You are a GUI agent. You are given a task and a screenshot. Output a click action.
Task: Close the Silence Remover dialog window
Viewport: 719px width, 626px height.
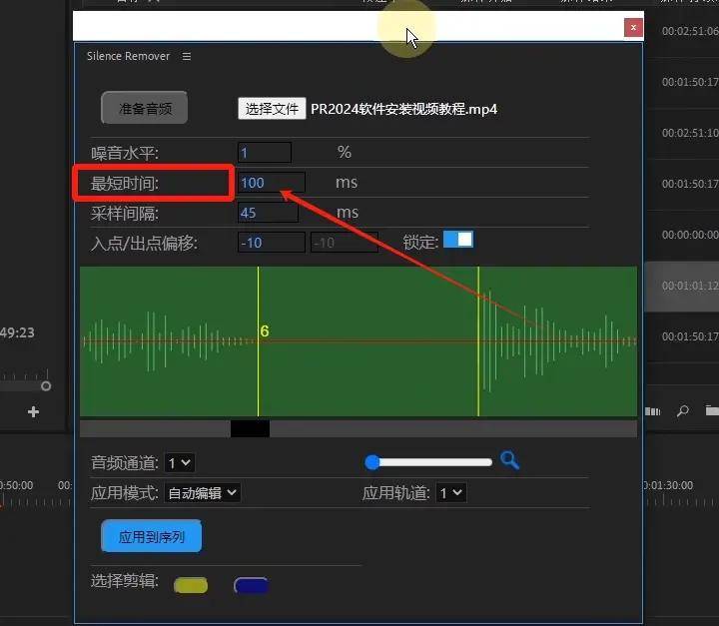click(633, 28)
